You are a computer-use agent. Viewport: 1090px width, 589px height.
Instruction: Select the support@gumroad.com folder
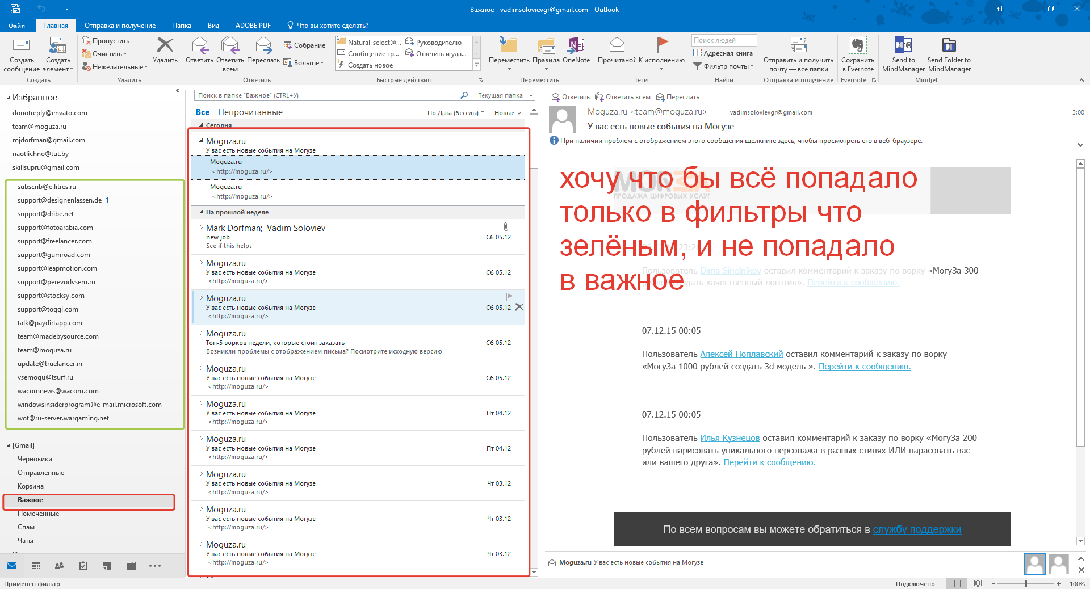pyautogui.click(x=54, y=255)
